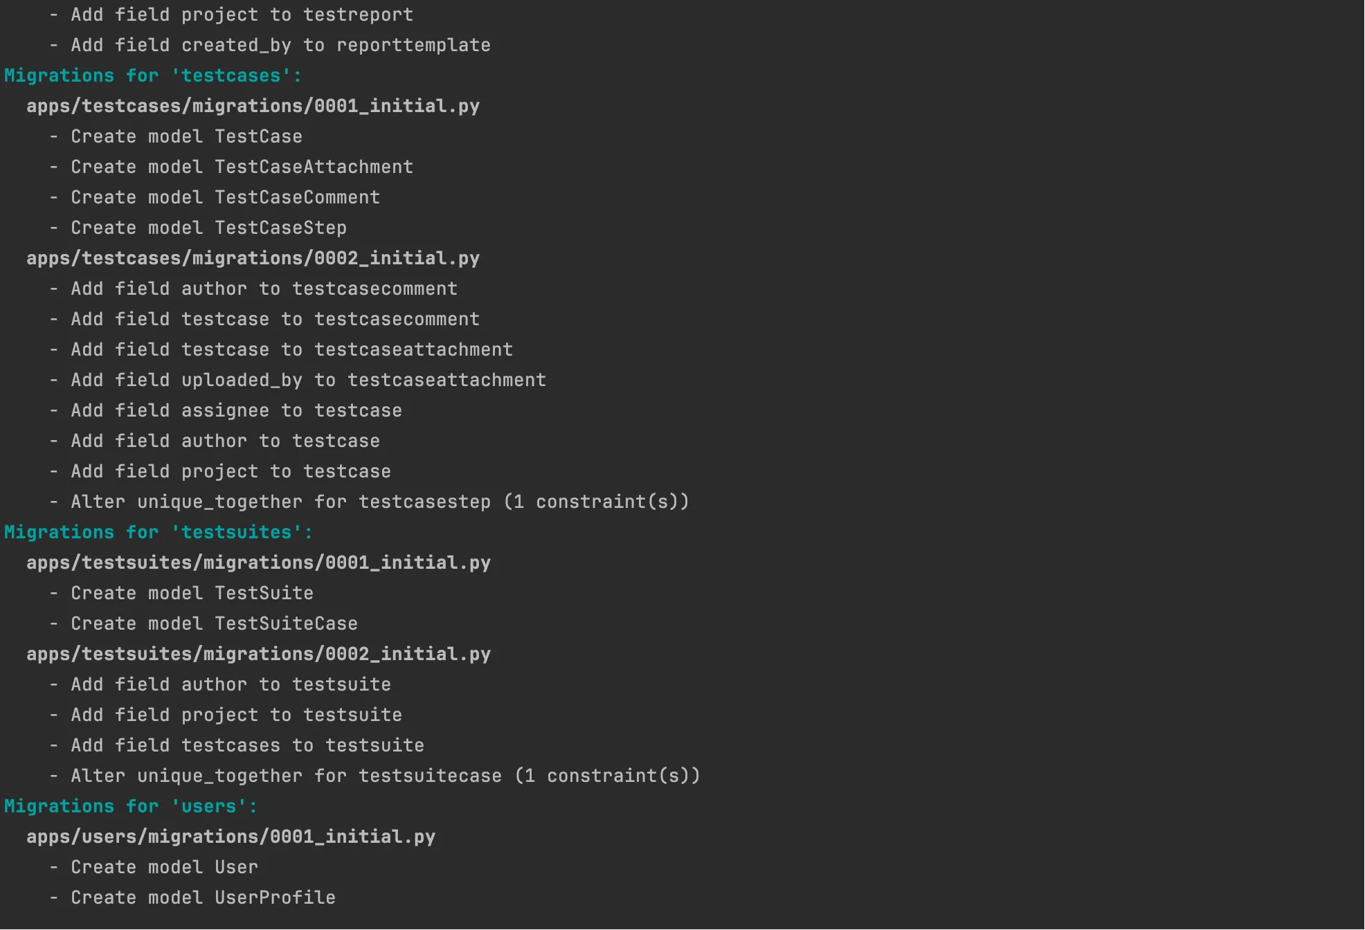Click "Add field created_by to reporttemplate" line
1365x930 pixels.
click(x=280, y=45)
